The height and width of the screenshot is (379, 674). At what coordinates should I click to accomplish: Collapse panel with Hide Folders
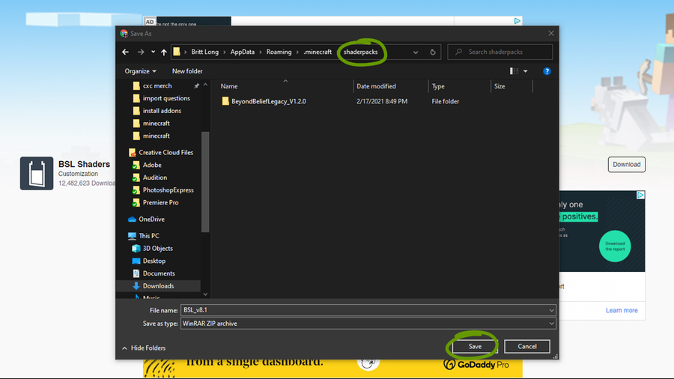(x=144, y=348)
